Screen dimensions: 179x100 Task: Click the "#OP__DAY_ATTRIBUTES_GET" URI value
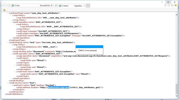coord(63,27)
